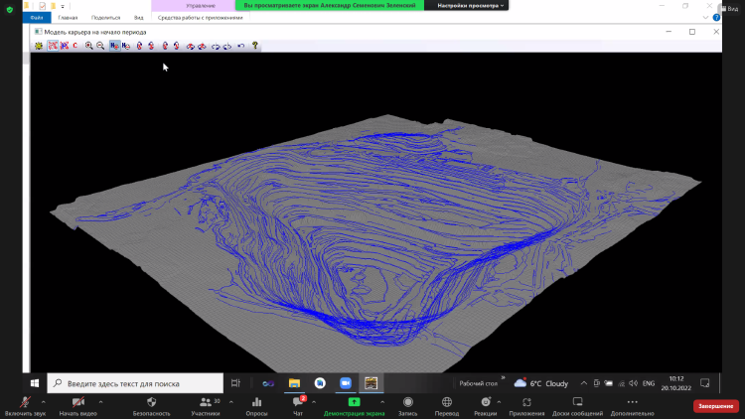Open the Файл ribbon tab
This screenshot has height=419, width=745.
pos(37,18)
